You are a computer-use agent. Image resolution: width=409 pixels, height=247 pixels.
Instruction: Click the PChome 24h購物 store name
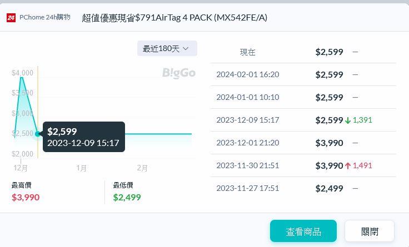pos(44,17)
